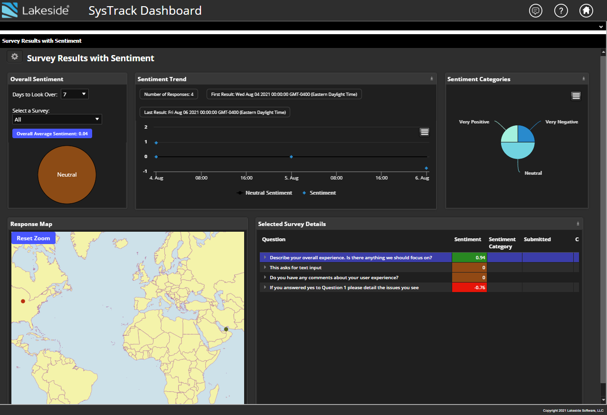Click the Neutral pie slice

coord(518,151)
